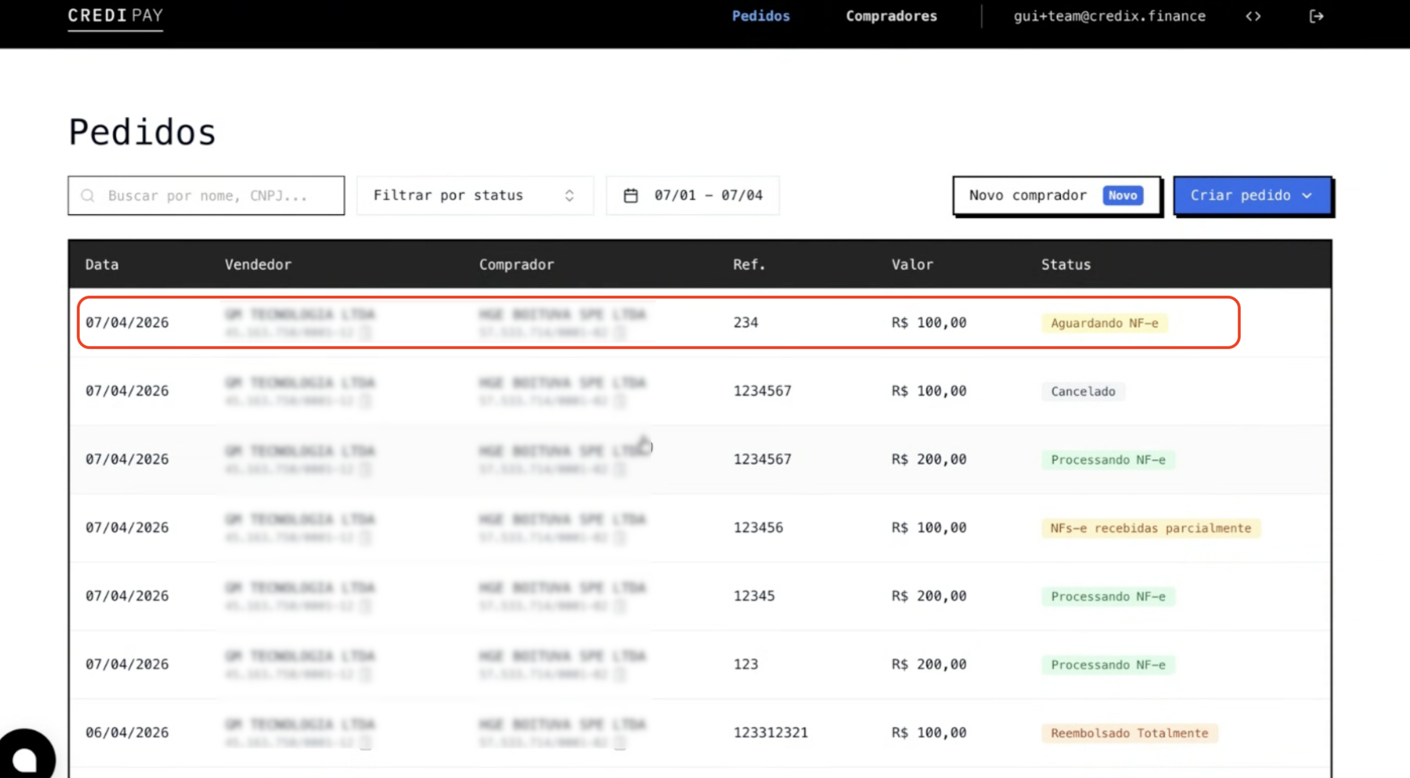Copy buyer CNPJ in the Cancelado row

click(x=620, y=401)
